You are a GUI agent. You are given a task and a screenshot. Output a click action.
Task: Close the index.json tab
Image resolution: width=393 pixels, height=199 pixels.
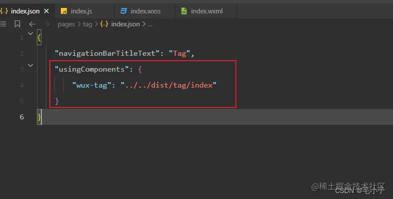46,11
